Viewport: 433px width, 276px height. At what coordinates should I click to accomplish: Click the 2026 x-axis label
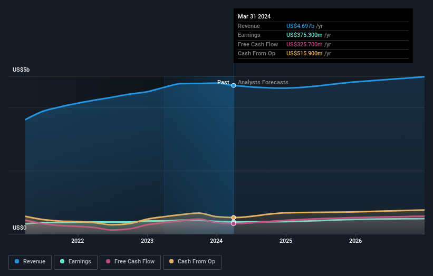(355, 241)
